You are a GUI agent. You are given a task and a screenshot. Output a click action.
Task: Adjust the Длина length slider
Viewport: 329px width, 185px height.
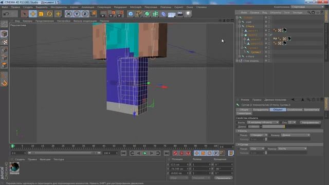tap(291, 126)
